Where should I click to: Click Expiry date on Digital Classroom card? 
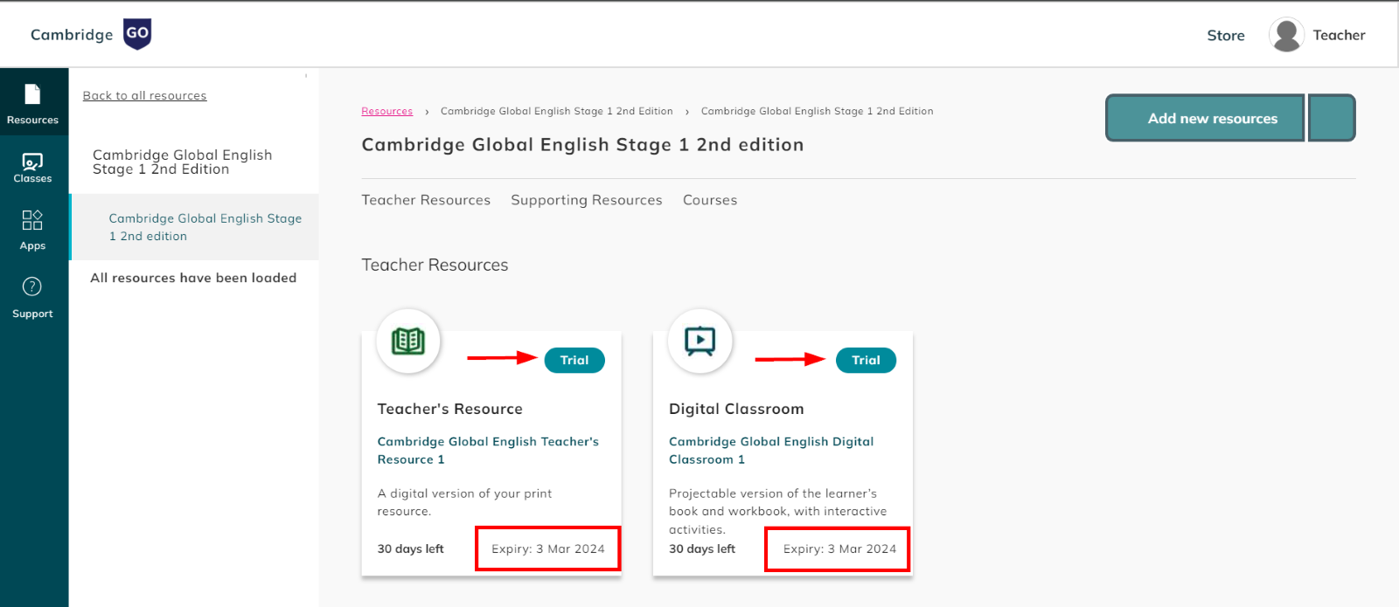pos(839,548)
